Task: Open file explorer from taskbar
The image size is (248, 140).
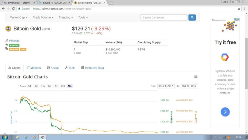Action: click(17, 137)
